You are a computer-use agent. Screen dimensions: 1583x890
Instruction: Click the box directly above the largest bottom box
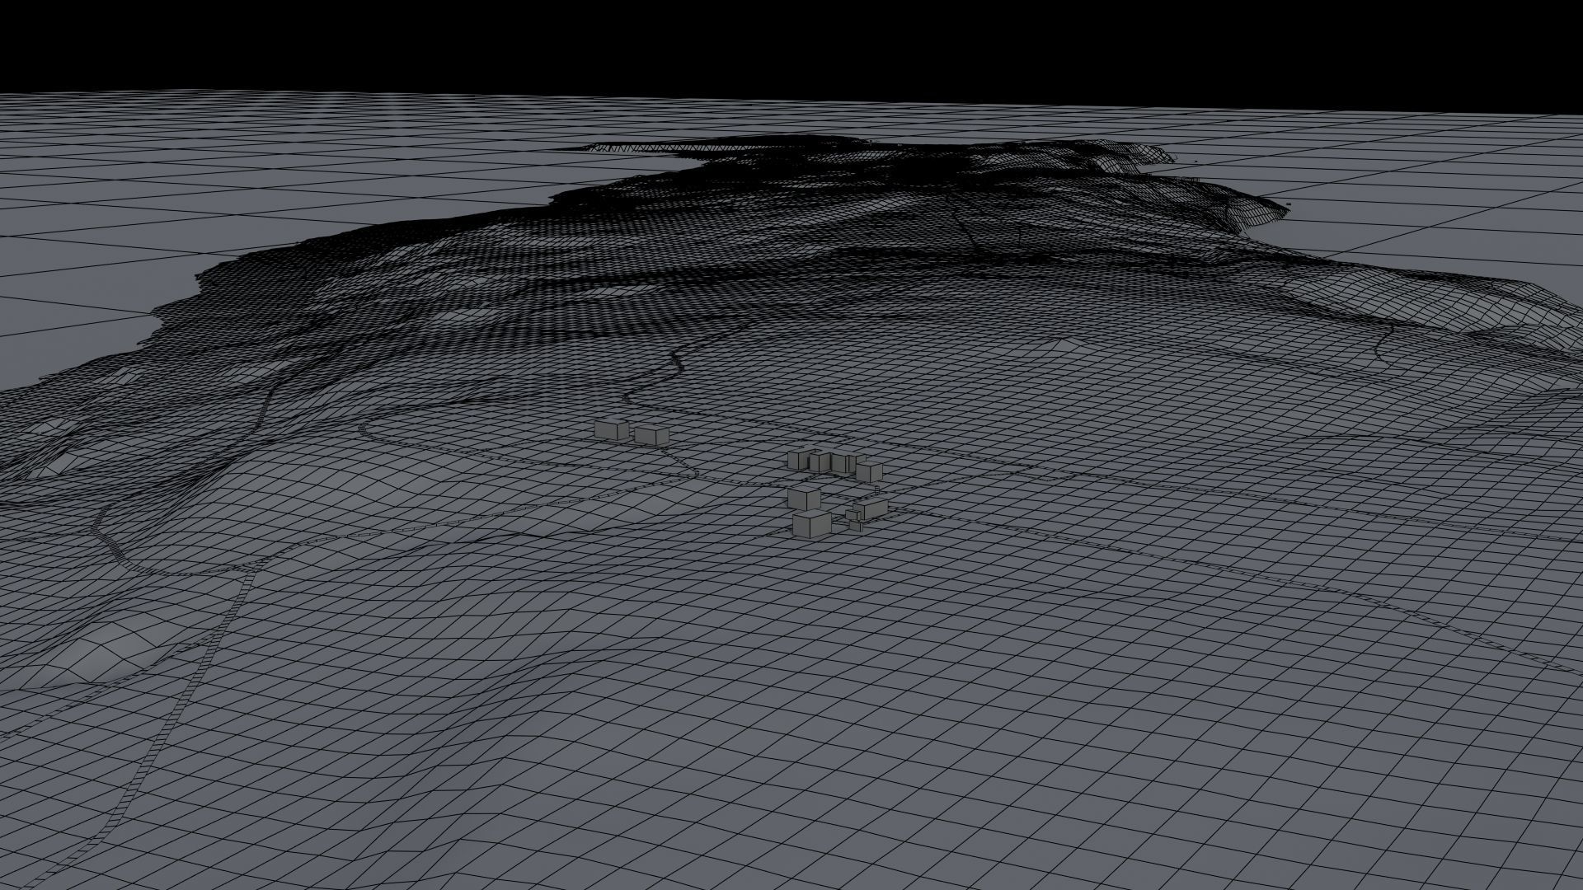pos(804,499)
